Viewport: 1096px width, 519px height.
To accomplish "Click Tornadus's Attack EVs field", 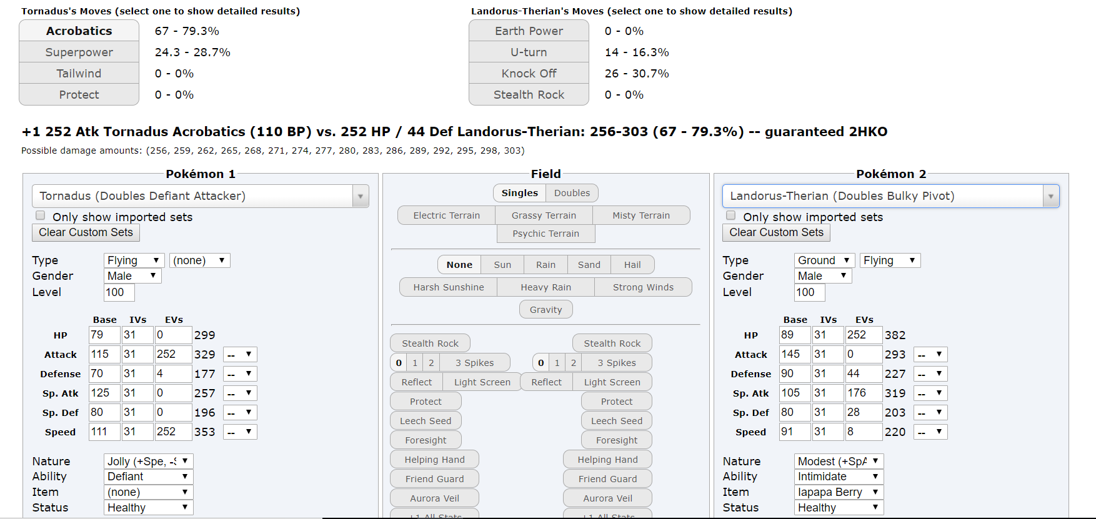I will (x=173, y=355).
